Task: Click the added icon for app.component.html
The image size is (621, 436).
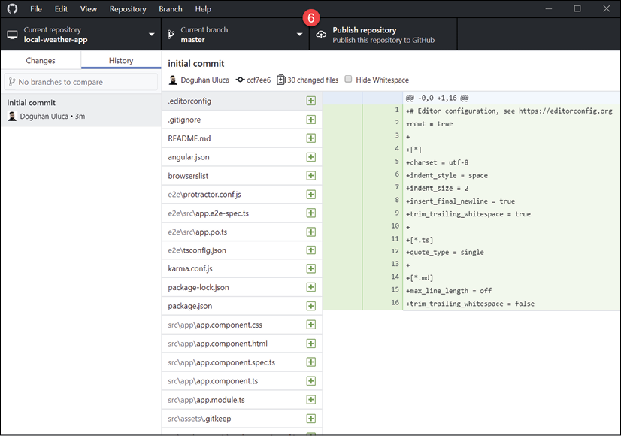Action: click(311, 344)
